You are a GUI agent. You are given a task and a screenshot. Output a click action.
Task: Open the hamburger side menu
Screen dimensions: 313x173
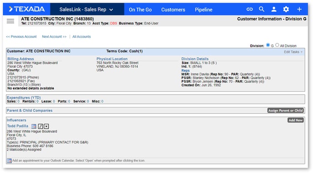pyautogui.click(x=10, y=21)
